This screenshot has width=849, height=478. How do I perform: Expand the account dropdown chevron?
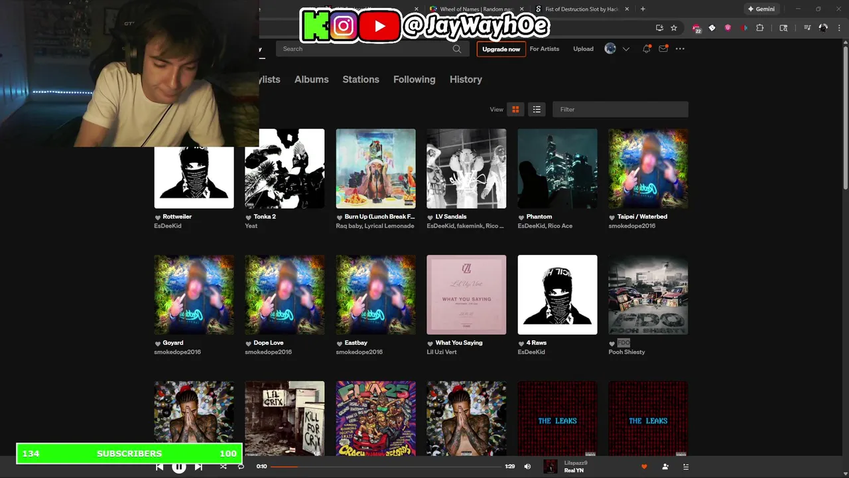pyautogui.click(x=625, y=49)
